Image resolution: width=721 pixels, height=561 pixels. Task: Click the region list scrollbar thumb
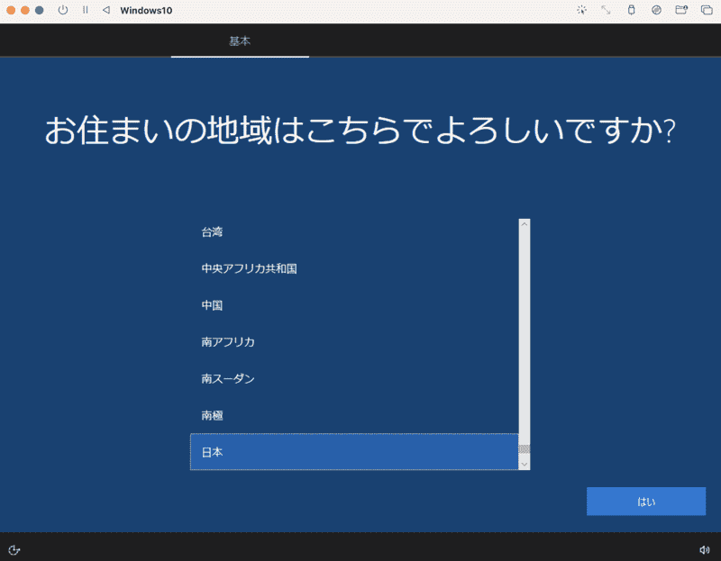click(x=525, y=449)
